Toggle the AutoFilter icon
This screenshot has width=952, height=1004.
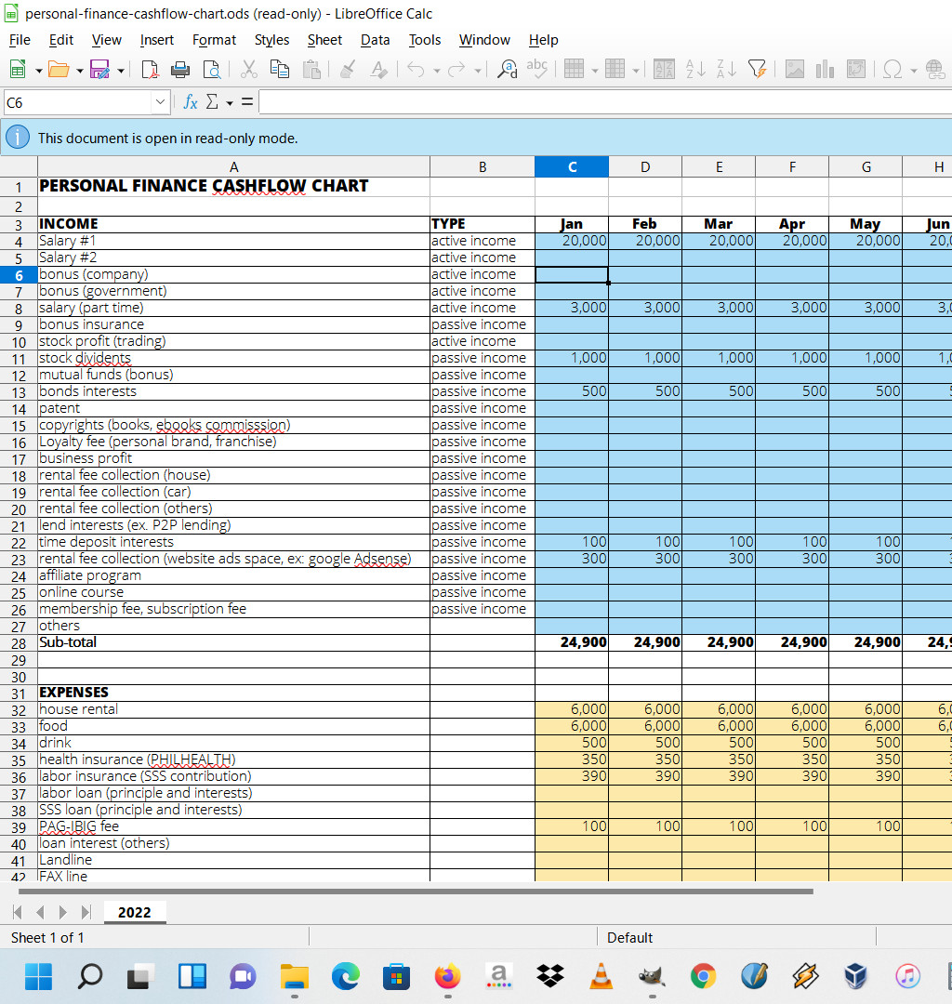pyautogui.click(x=758, y=69)
